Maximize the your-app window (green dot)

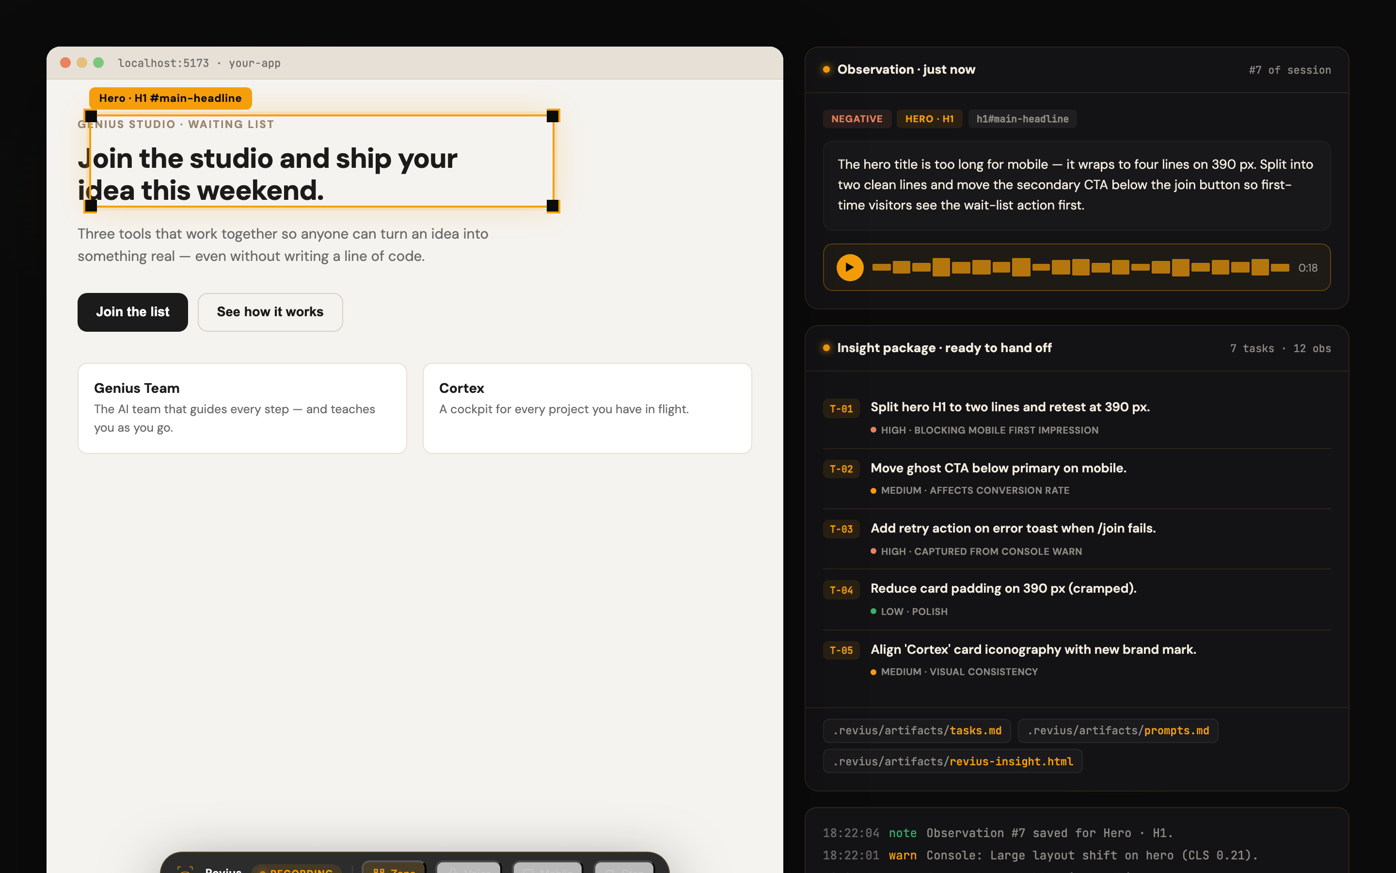coord(99,63)
